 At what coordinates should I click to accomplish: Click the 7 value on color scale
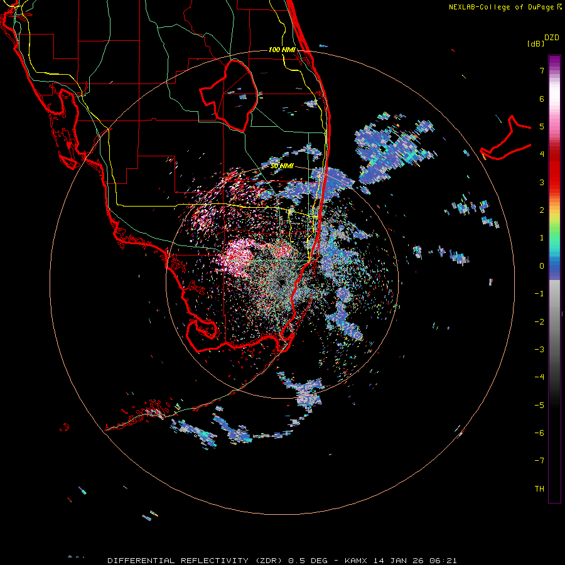click(542, 70)
